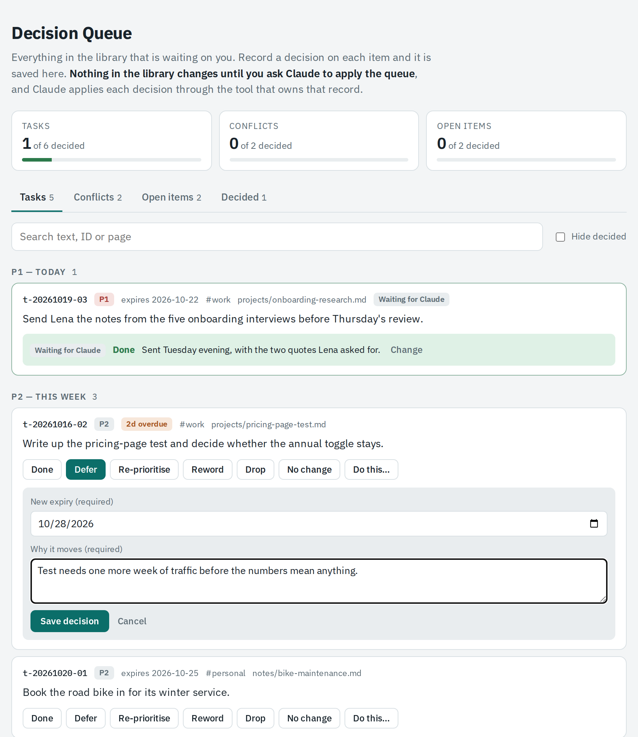Open Do this... for road bike task

click(x=371, y=718)
